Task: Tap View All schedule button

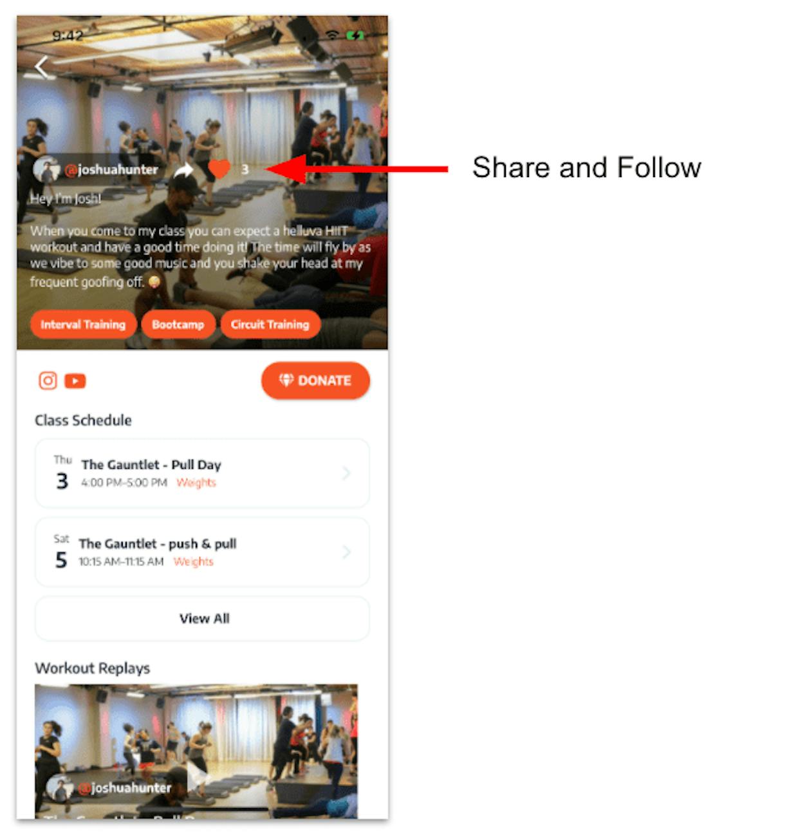Action: click(x=202, y=619)
